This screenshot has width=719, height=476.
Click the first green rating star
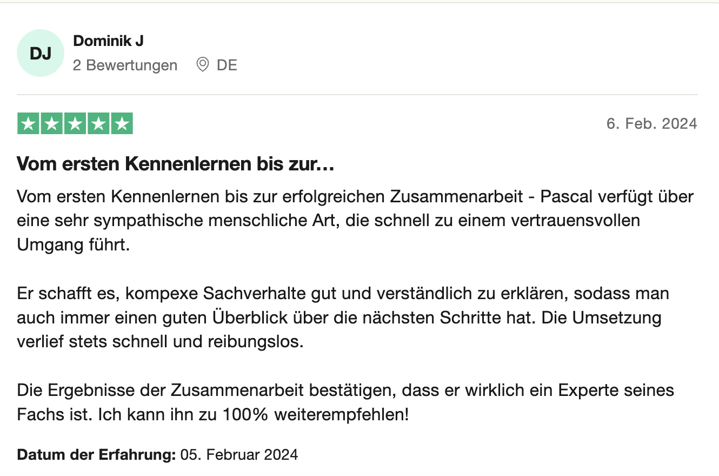[29, 124]
